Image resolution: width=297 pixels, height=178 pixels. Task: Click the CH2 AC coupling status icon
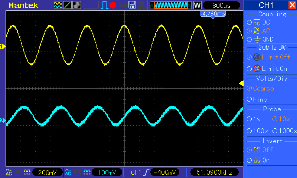click(x=68, y=172)
